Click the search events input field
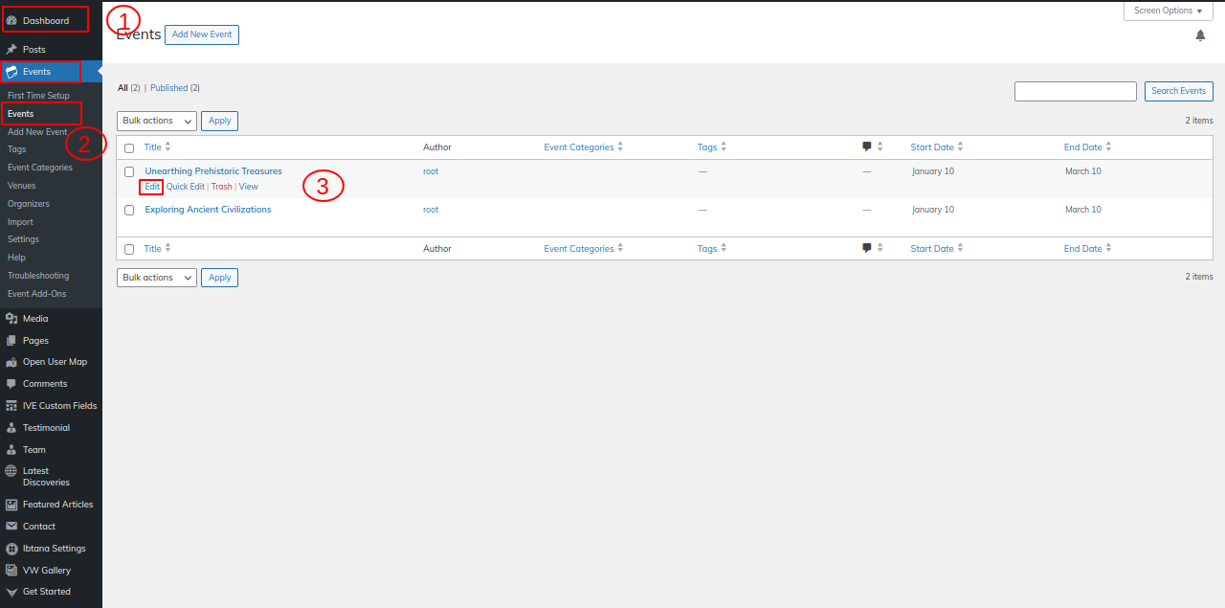Viewport: 1225px width, 608px height. 1075,91
